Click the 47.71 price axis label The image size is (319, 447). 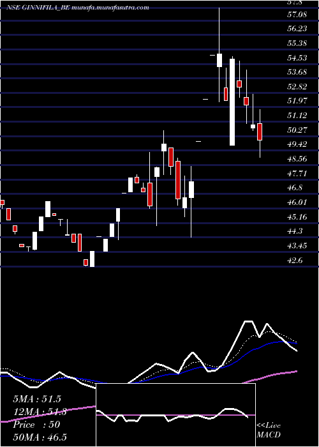(297, 173)
